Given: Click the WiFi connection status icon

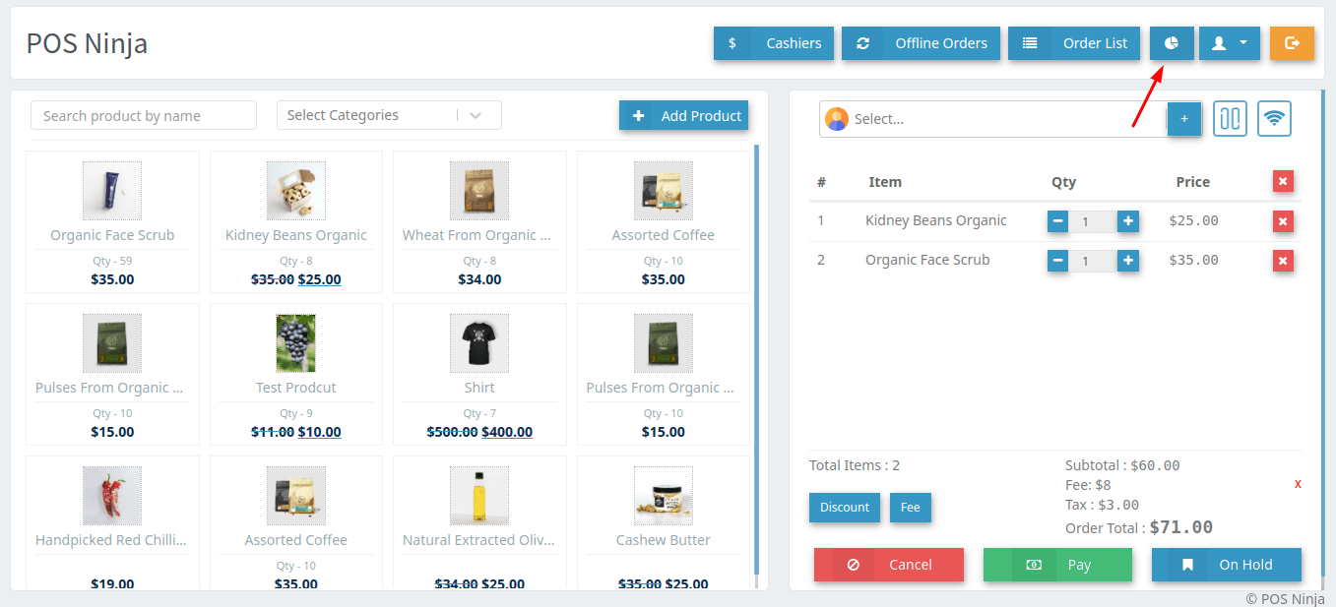Looking at the screenshot, I should click(x=1274, y=119).
